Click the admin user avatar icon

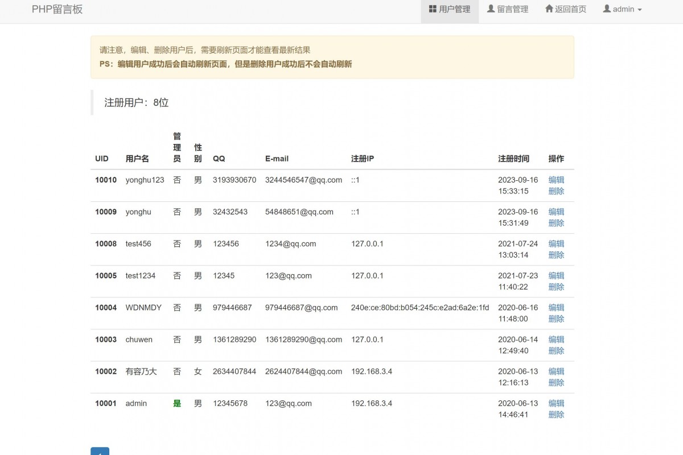click(x=607, y=9)
